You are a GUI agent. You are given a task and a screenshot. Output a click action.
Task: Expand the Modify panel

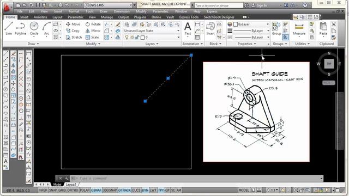[x=93, y=44]
